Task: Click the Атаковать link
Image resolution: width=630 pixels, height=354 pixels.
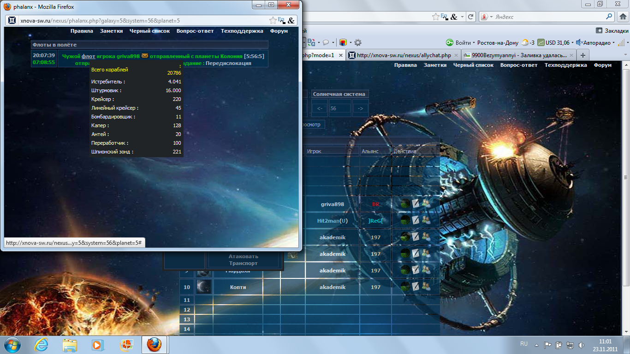Action: pyautogui.click(x=243, y=256)
